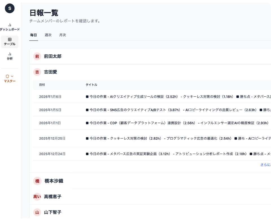Image resolution: width=271 pixels, height=219 pixels.
Task: Click 吉田愛's red avatar badge
Action: coord(37,72)
